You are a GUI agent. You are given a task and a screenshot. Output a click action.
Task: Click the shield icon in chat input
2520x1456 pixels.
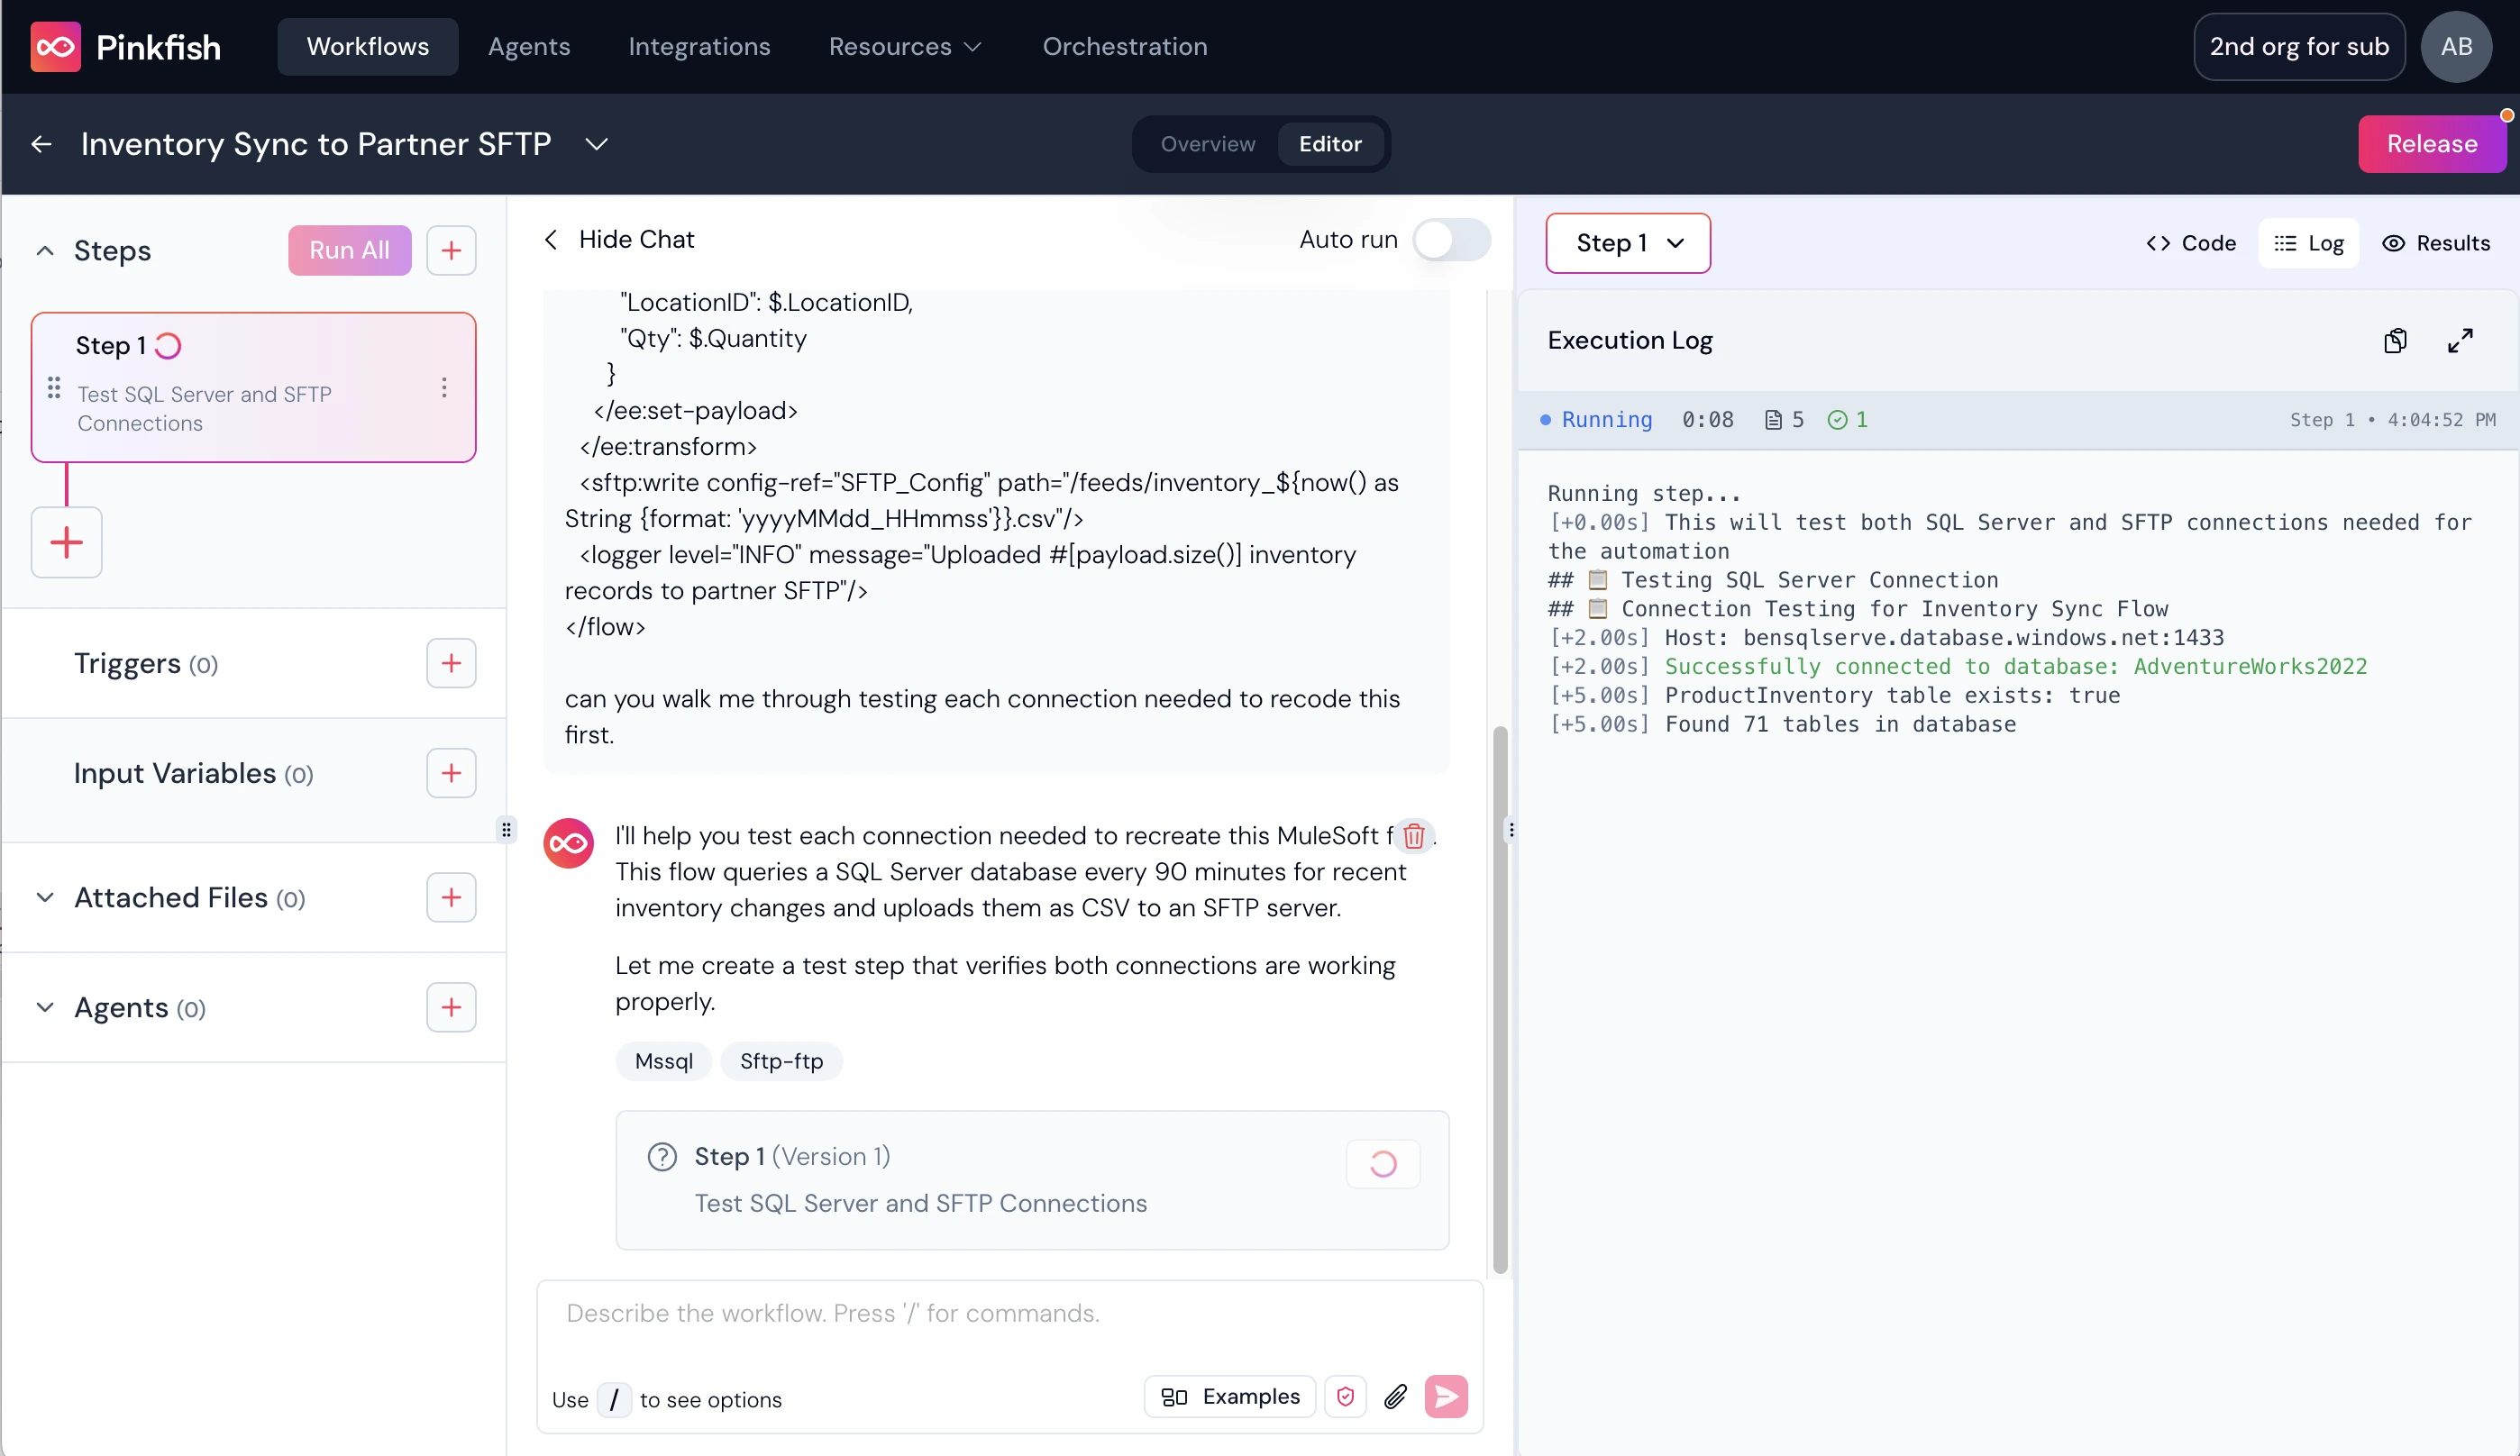tap(1346, 1397)
